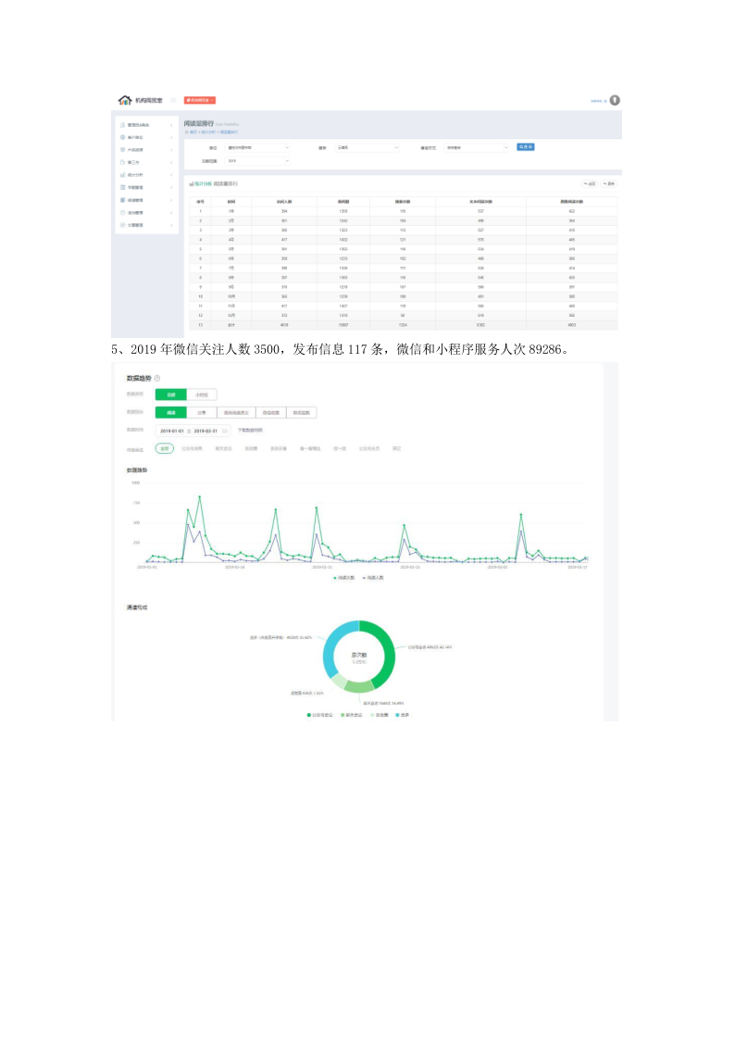Click the total cell 4618
Viewport: 735px width, 1040px height.
[x=283, y=325]
